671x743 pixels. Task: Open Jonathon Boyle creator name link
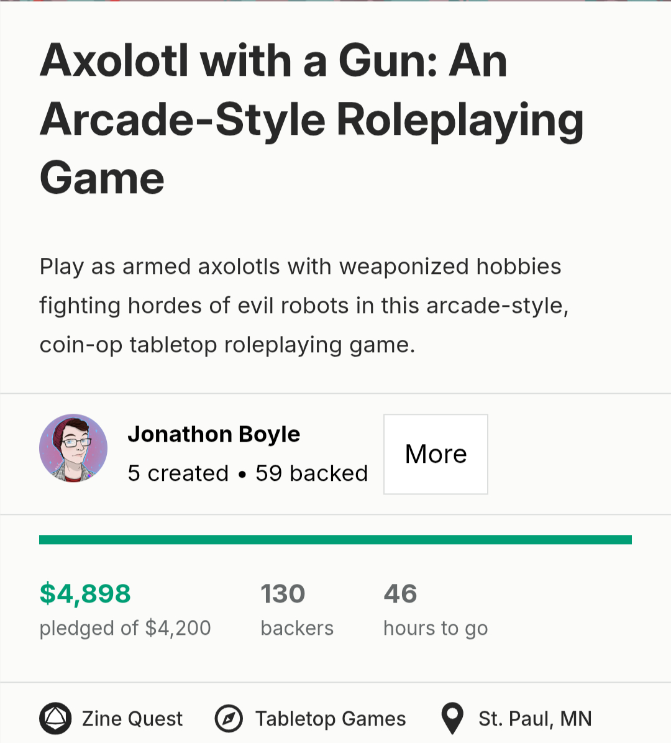pos(214,434)
